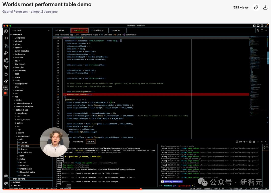Open the Extensions view

pos(6,60)
